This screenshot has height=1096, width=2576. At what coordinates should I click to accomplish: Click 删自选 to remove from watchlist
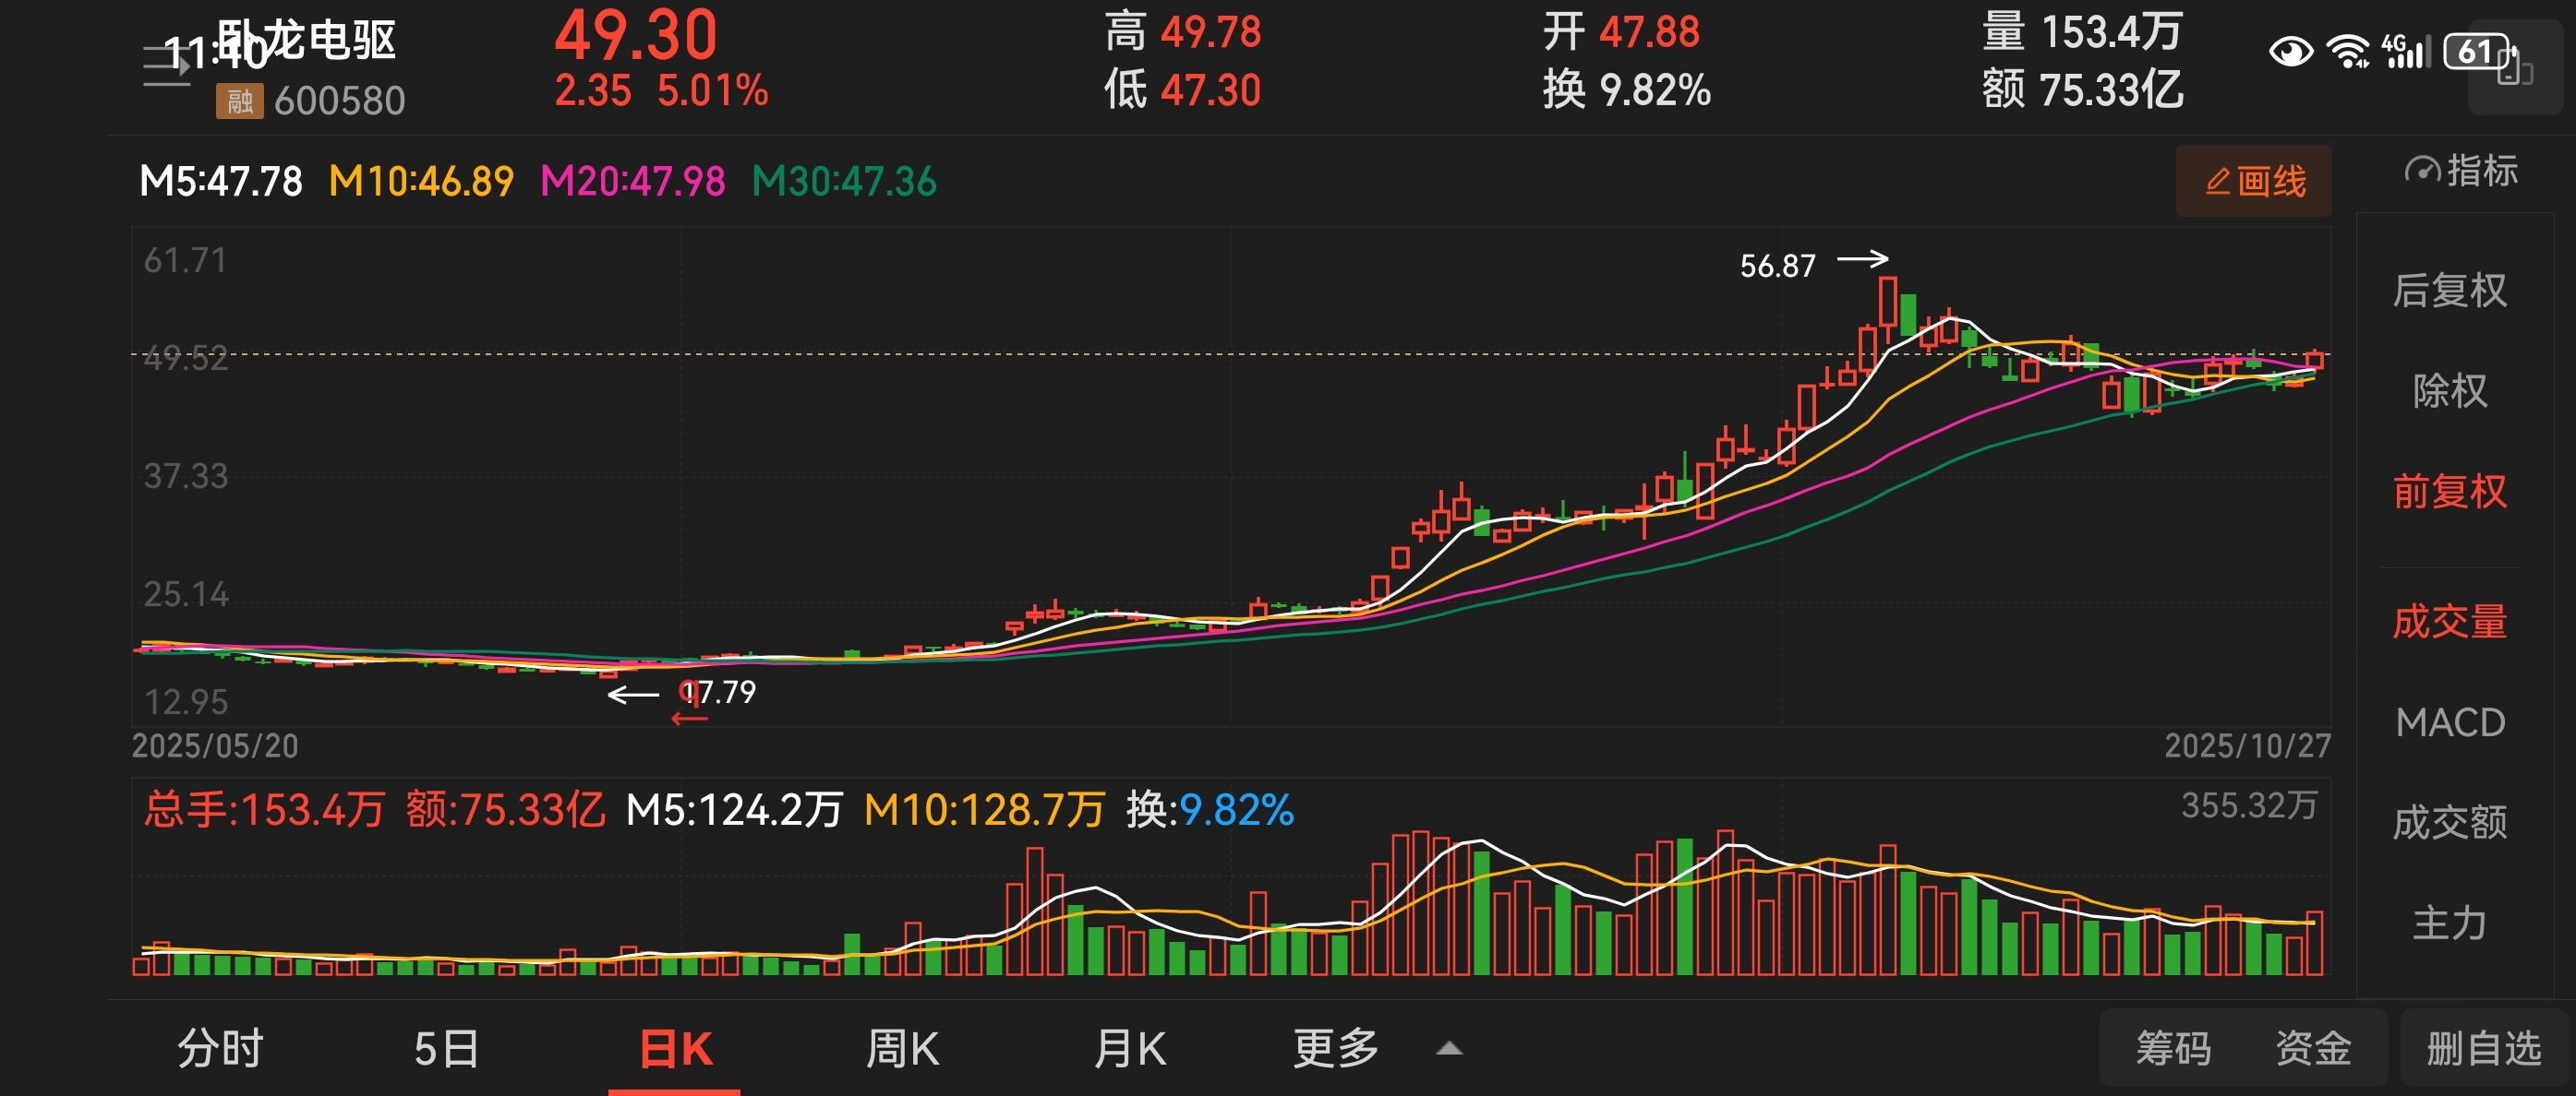pos(2484,1049)
